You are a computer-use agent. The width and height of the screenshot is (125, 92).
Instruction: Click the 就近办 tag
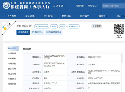pyautogui.click(x=63, y=26)
